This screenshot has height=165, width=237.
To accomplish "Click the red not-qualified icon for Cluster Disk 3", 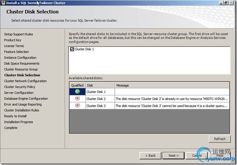I will 78,106.
